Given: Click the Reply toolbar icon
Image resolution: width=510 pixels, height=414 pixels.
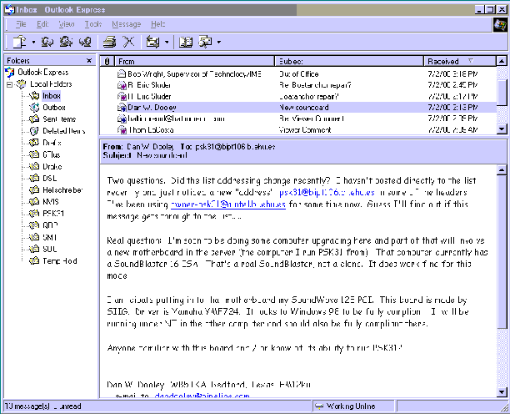Looking at the screenshot, I should click(x=47, y=42).
